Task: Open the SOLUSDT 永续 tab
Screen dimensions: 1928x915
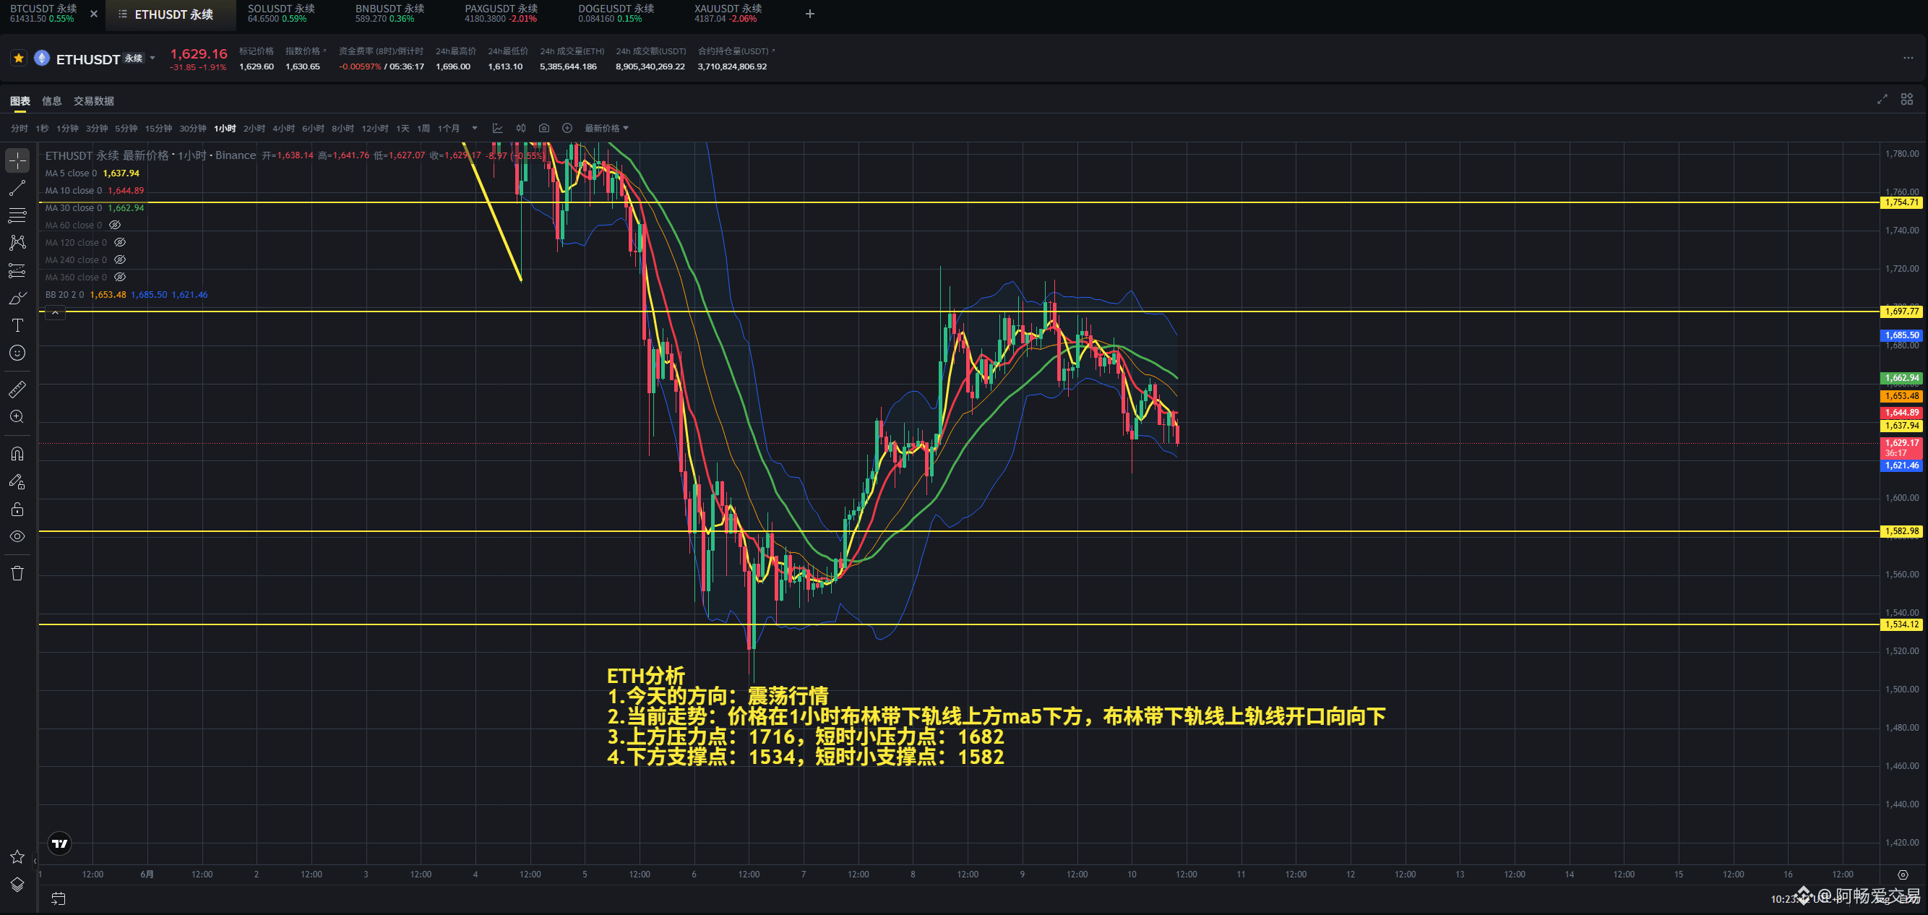Action: [281, 14]
